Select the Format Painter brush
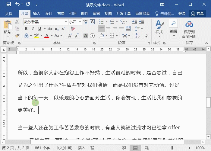 [17, 36]
